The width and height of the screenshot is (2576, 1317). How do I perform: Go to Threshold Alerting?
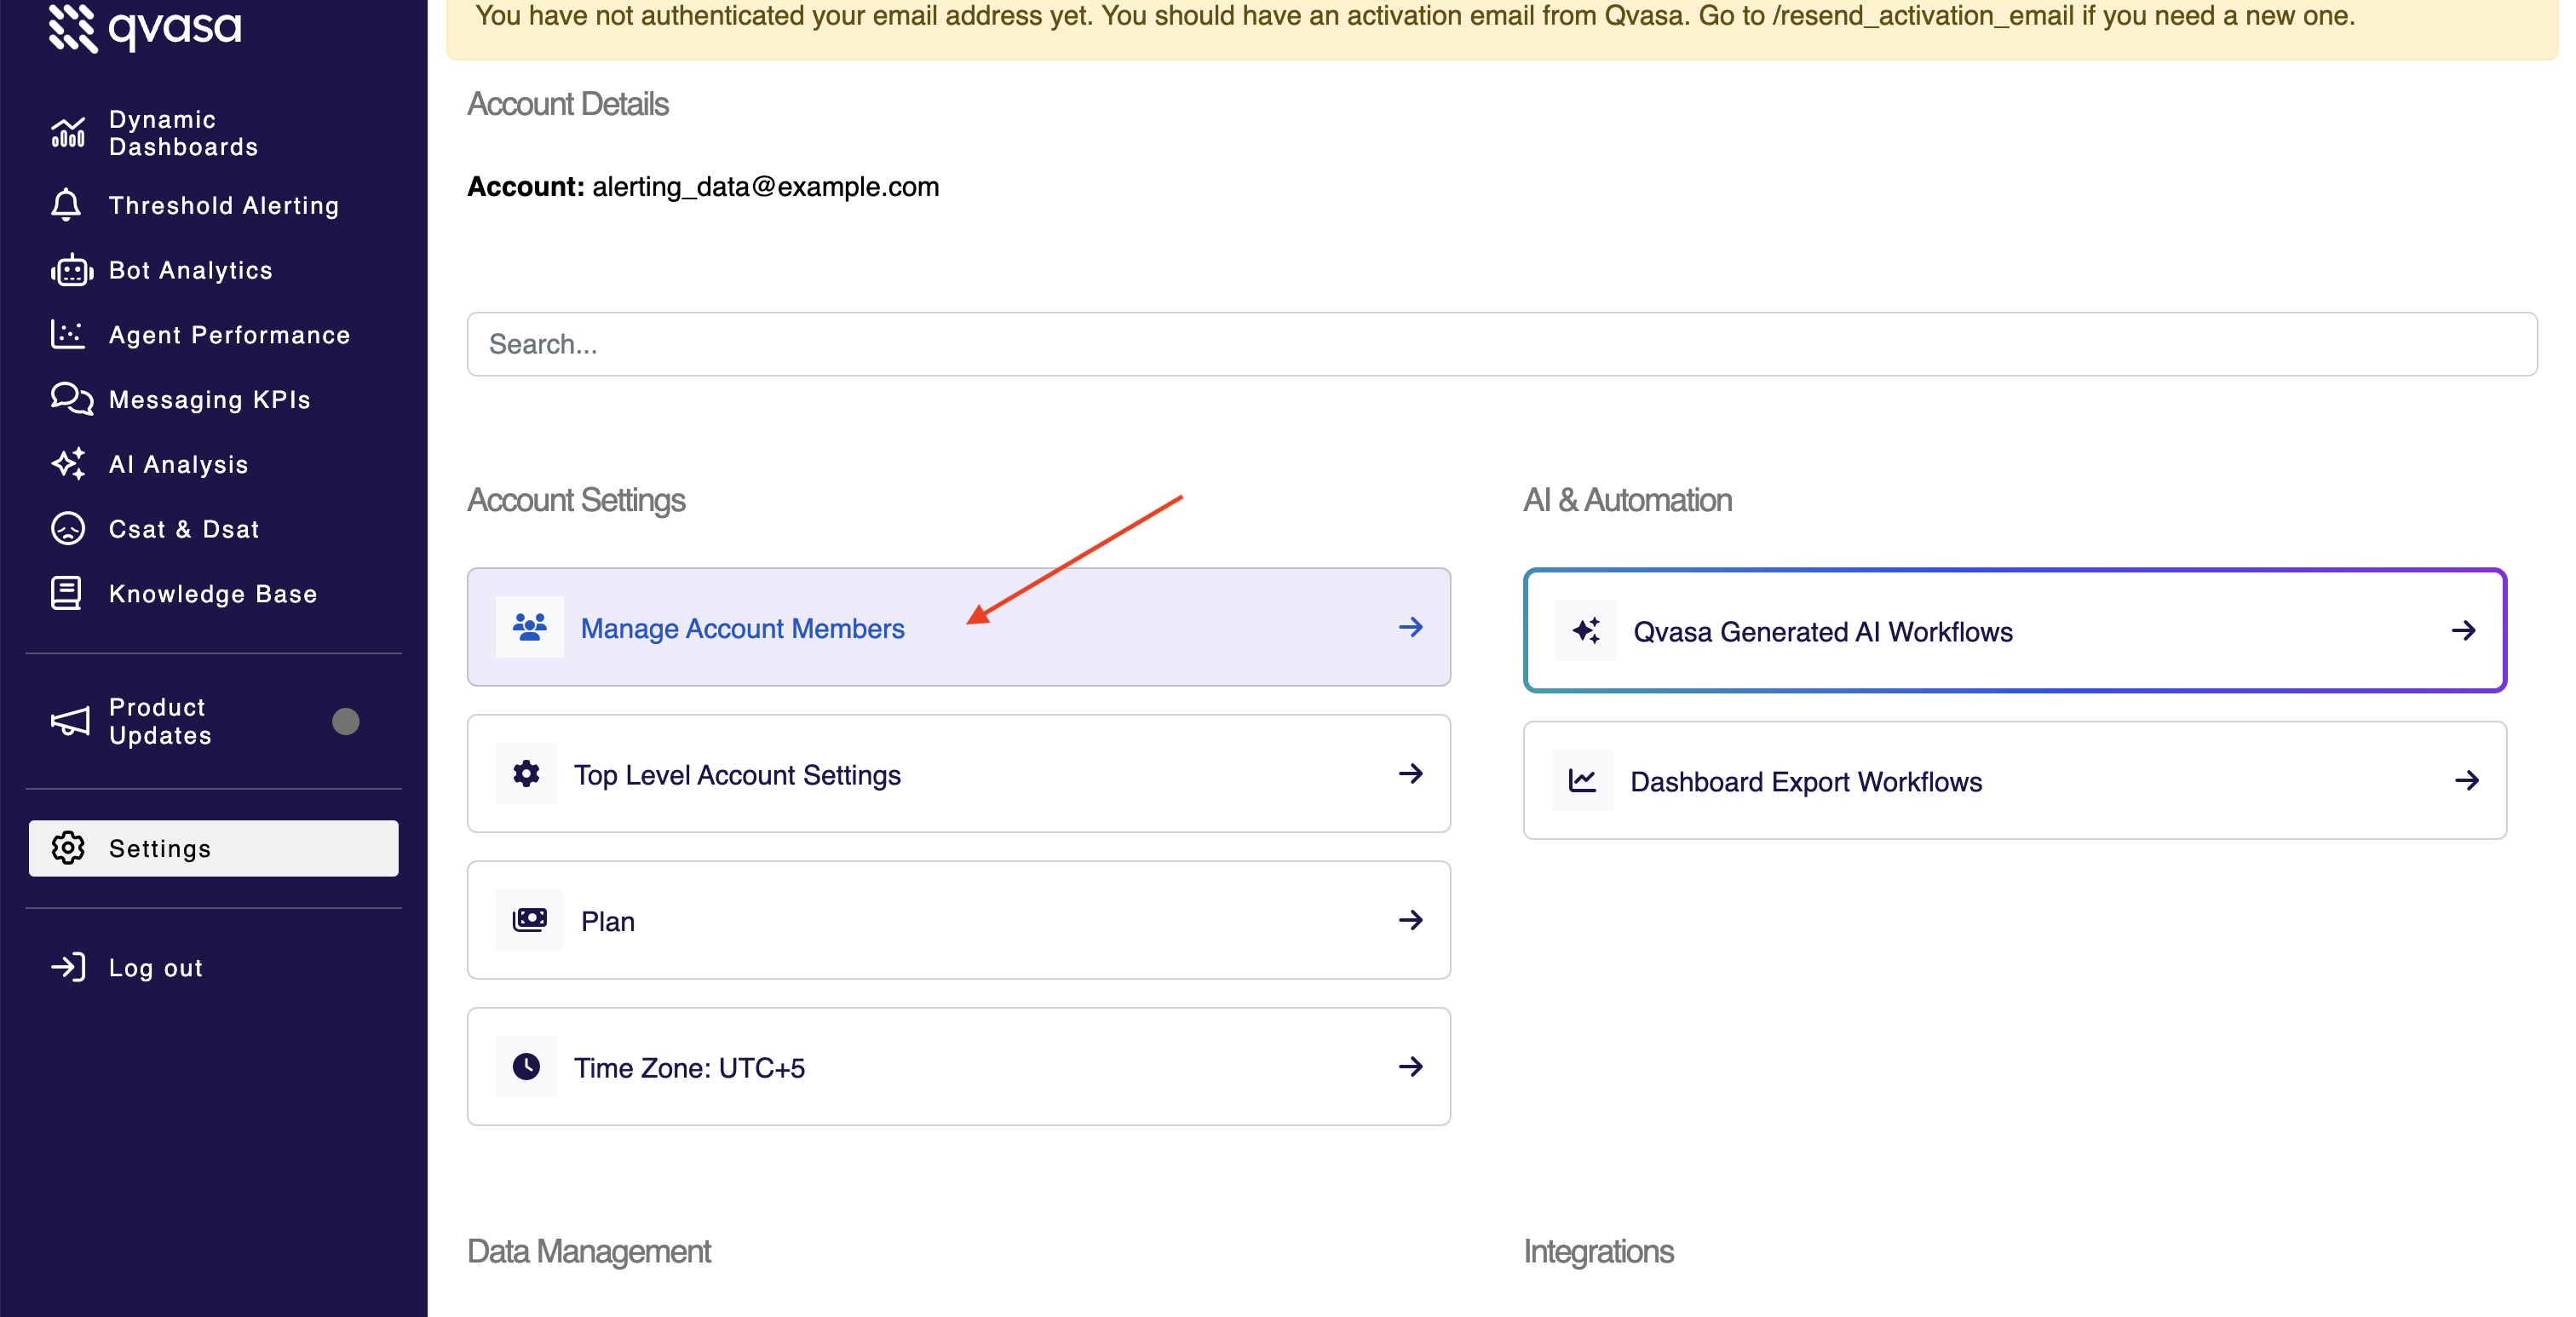tap(214, 205)
